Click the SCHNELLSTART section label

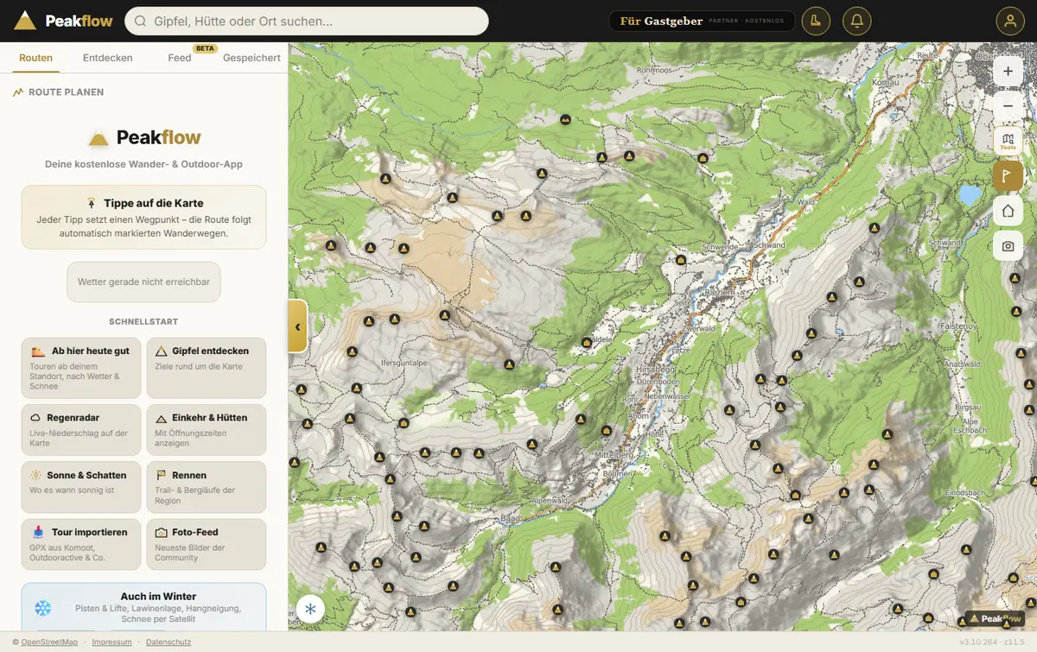pos(143,321)
